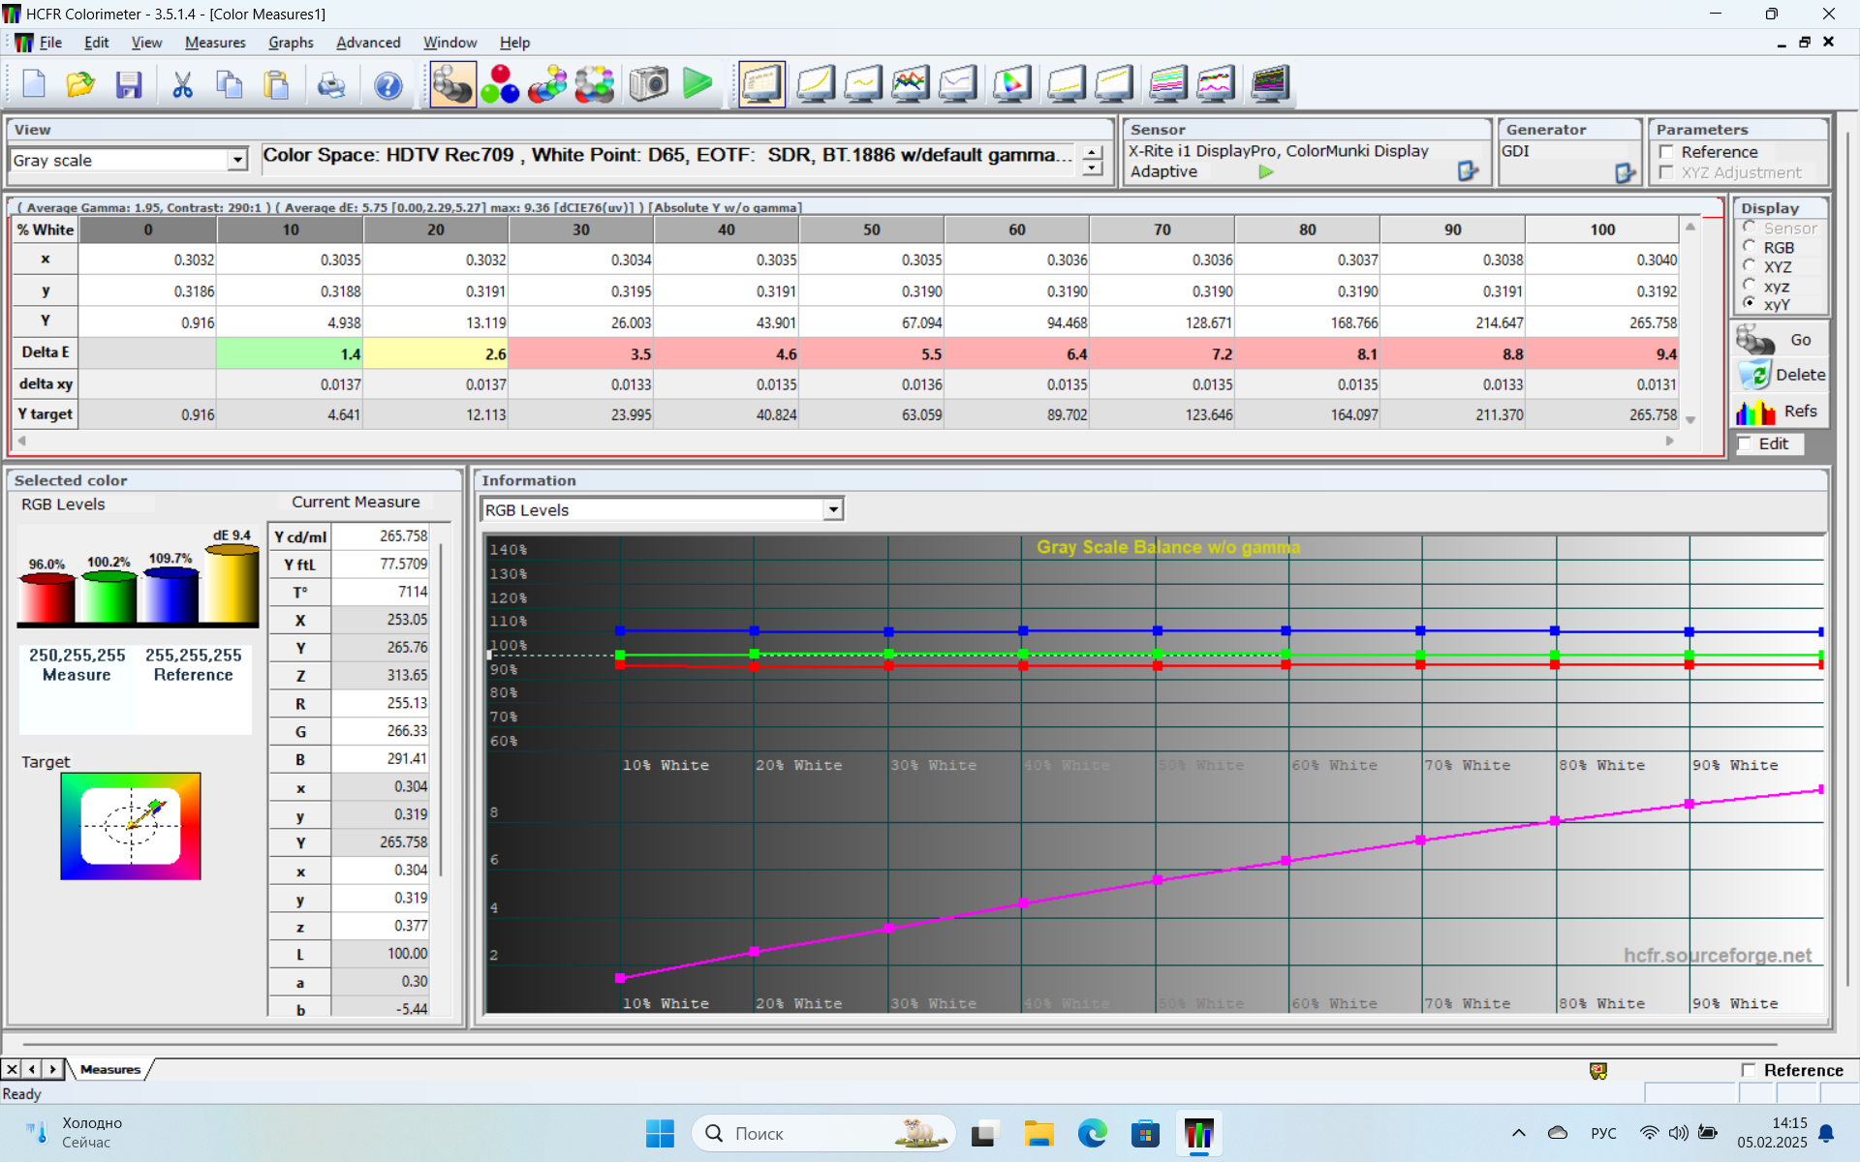Open the Advanced menu
The width and height of the screenshot is (1860, 1162).
[367, 43]
